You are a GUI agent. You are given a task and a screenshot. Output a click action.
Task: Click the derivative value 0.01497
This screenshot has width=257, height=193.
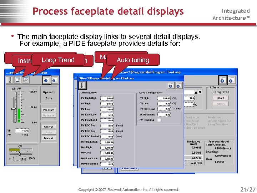click(x=196, y=153)
